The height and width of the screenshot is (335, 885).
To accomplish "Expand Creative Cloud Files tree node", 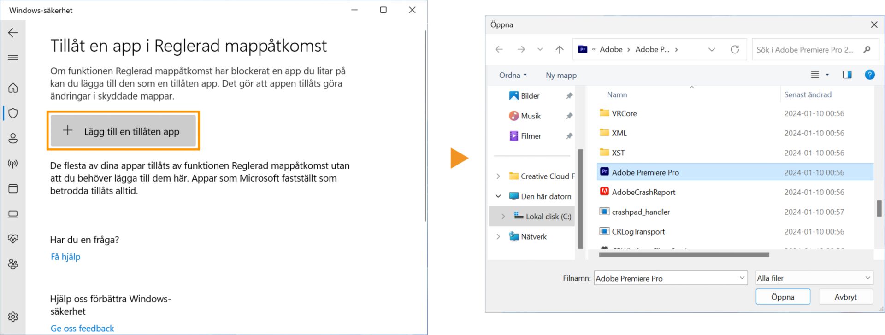I will pyautogui.click(x=498, y=176).
